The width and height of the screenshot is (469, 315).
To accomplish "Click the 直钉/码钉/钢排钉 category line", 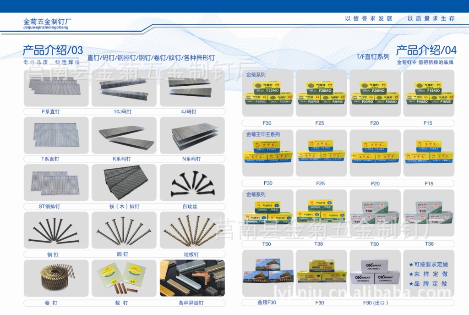I will (x=151, y=57).
